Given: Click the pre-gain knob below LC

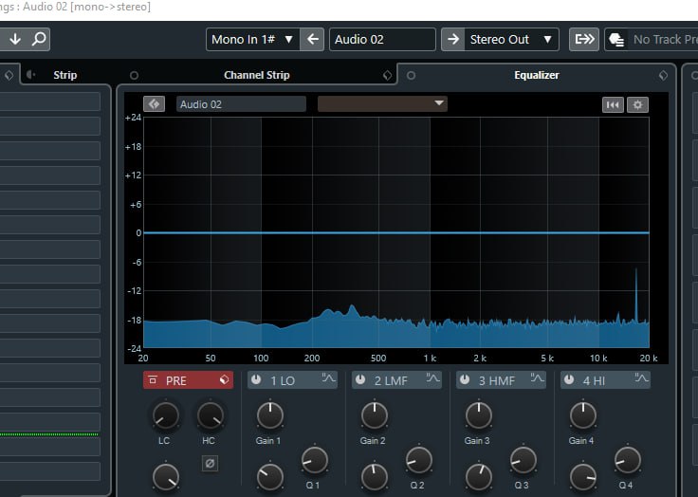Looking at the screenshot, I should click(165, 477).
